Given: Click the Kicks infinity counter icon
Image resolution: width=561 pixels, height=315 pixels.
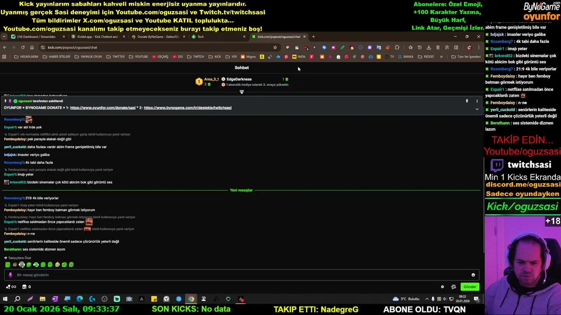Looking at the screenshot, I should pos(11,287).
